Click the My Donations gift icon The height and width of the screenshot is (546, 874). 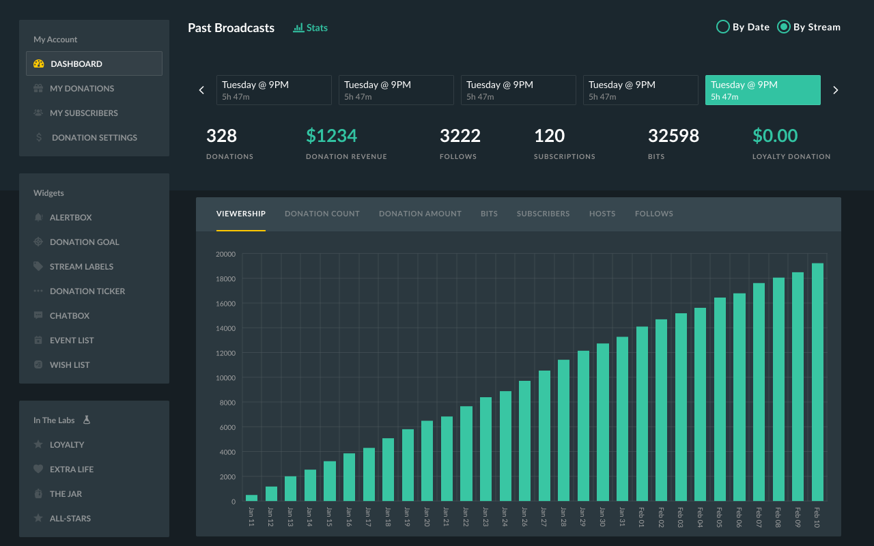[38, 88]
